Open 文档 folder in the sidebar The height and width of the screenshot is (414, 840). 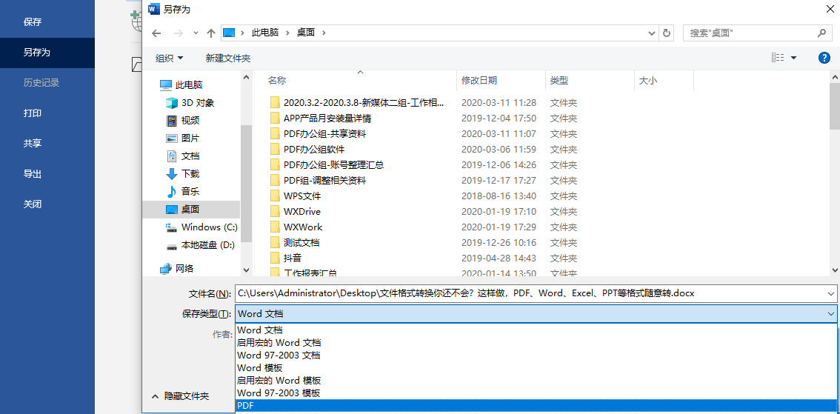[x=183, y=156]
